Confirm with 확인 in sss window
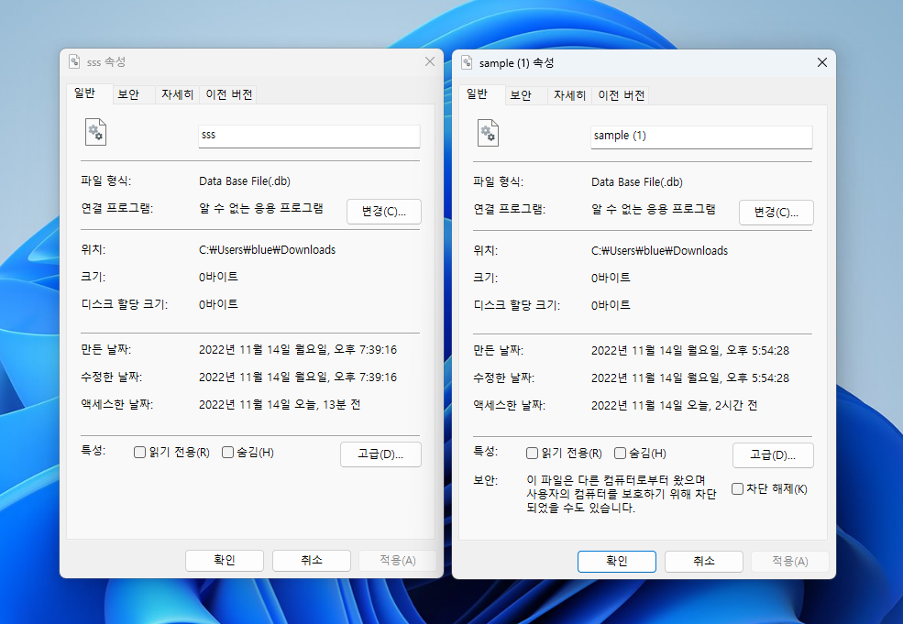This screenshot has width=903, height=624. pos(225,560)
